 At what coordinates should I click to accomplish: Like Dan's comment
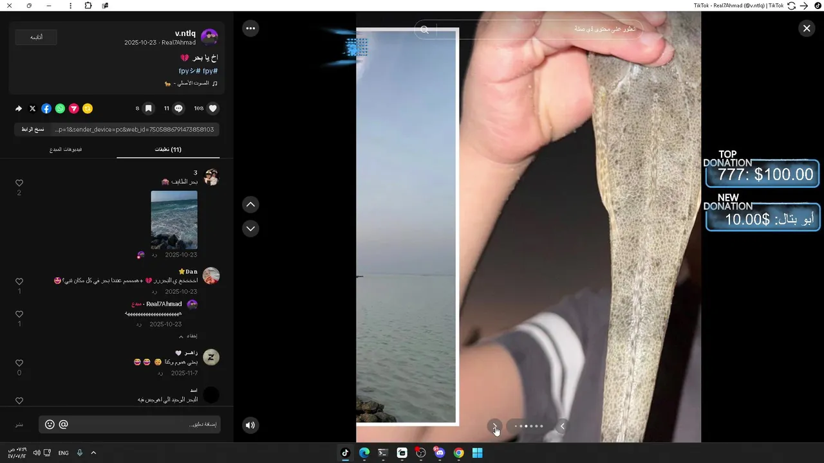pyautogui.click(x=19, y=282)
